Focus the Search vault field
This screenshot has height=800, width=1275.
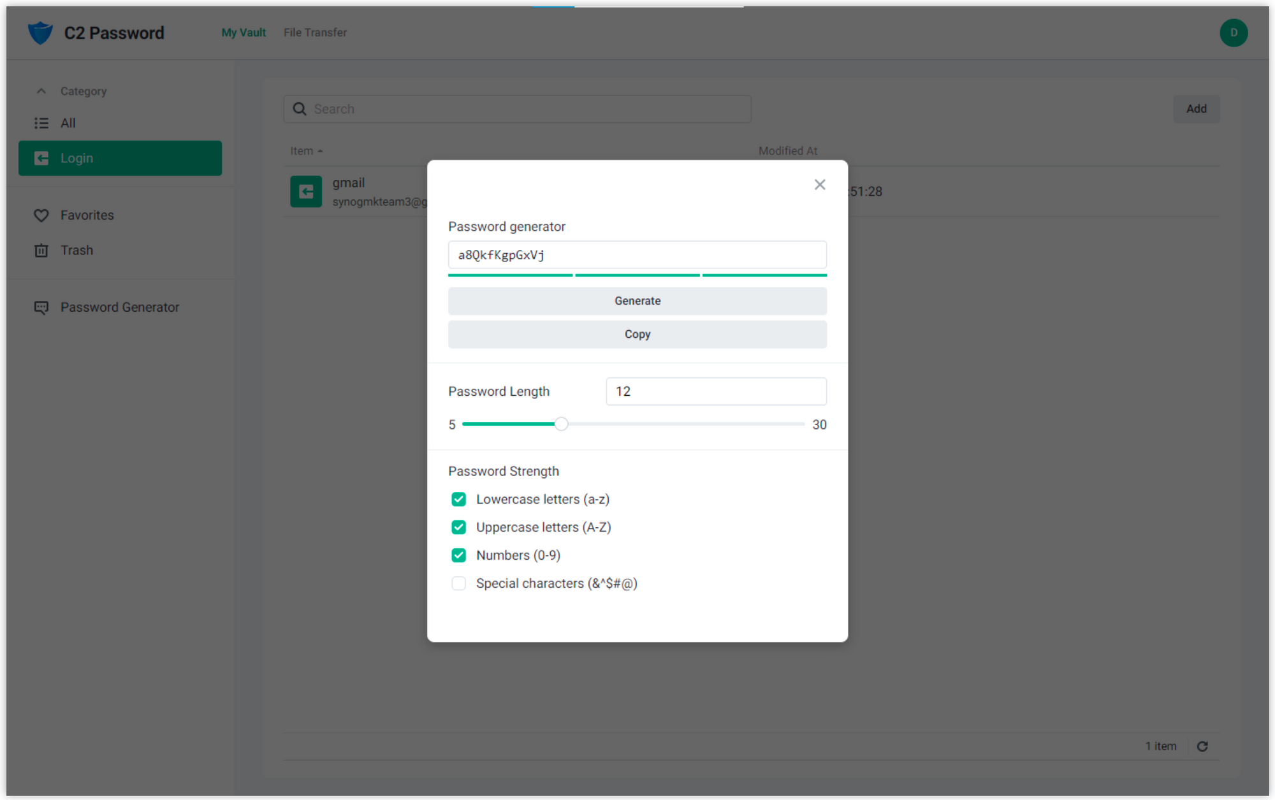pyautogui.click(x=517, y=109)
